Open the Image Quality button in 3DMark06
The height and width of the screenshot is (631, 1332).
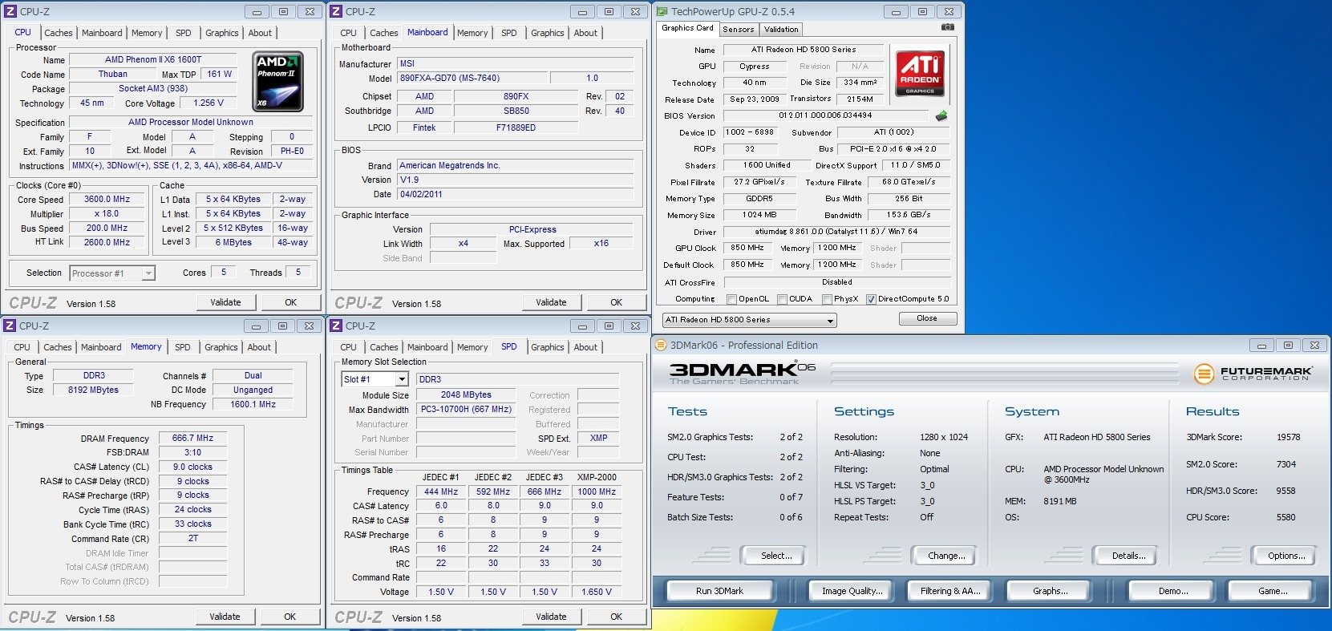[x=852, y=591]
